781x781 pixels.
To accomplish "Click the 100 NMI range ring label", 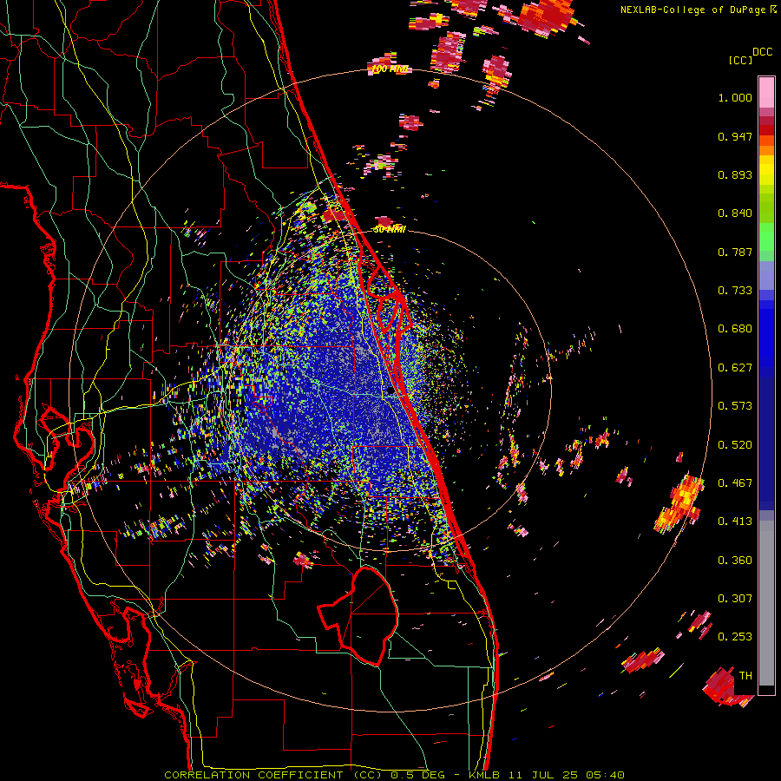I will point(390,69).
